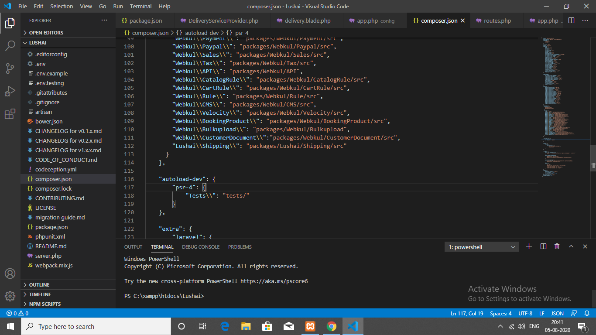Open File Explorer from taskbar
Screen dimensions: 596x335
246,326
